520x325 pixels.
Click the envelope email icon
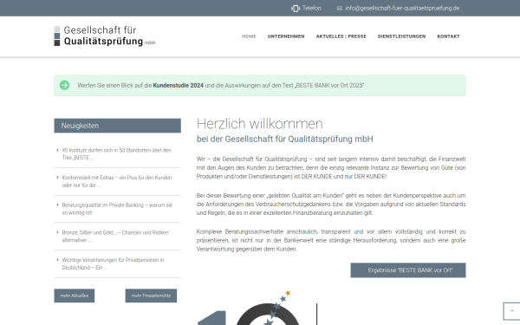(339, 9)
